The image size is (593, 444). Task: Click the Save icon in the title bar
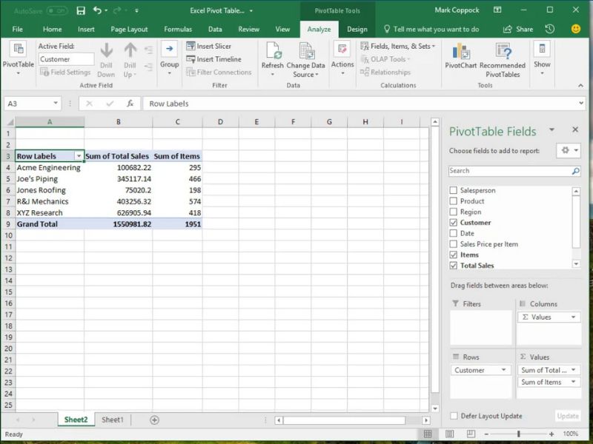81,10
